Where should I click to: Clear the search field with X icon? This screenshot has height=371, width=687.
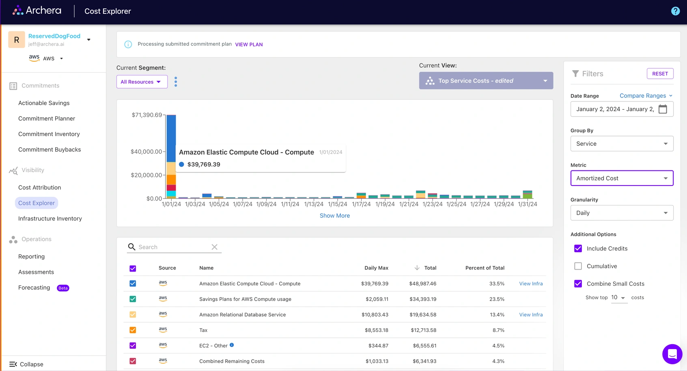[x=215, y=247]
